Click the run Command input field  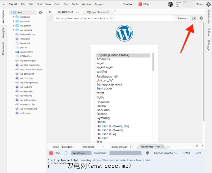click(x=126, y=153)
